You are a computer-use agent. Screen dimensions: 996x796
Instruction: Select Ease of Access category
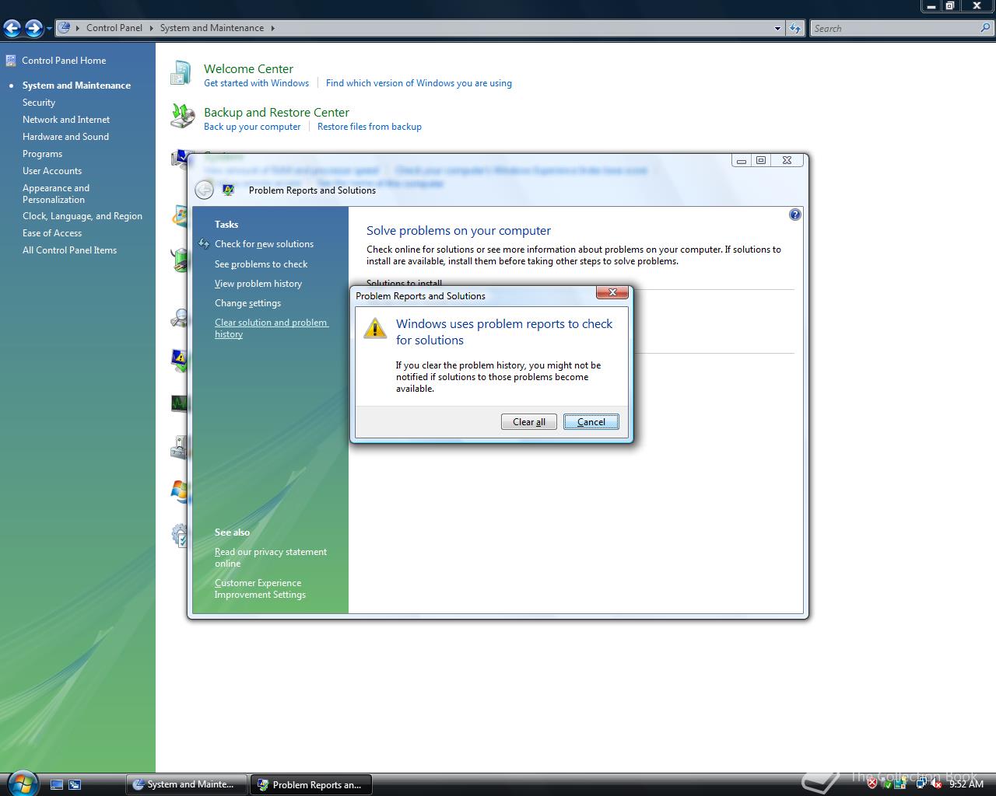pyautogui.click(x=52, y=233)
